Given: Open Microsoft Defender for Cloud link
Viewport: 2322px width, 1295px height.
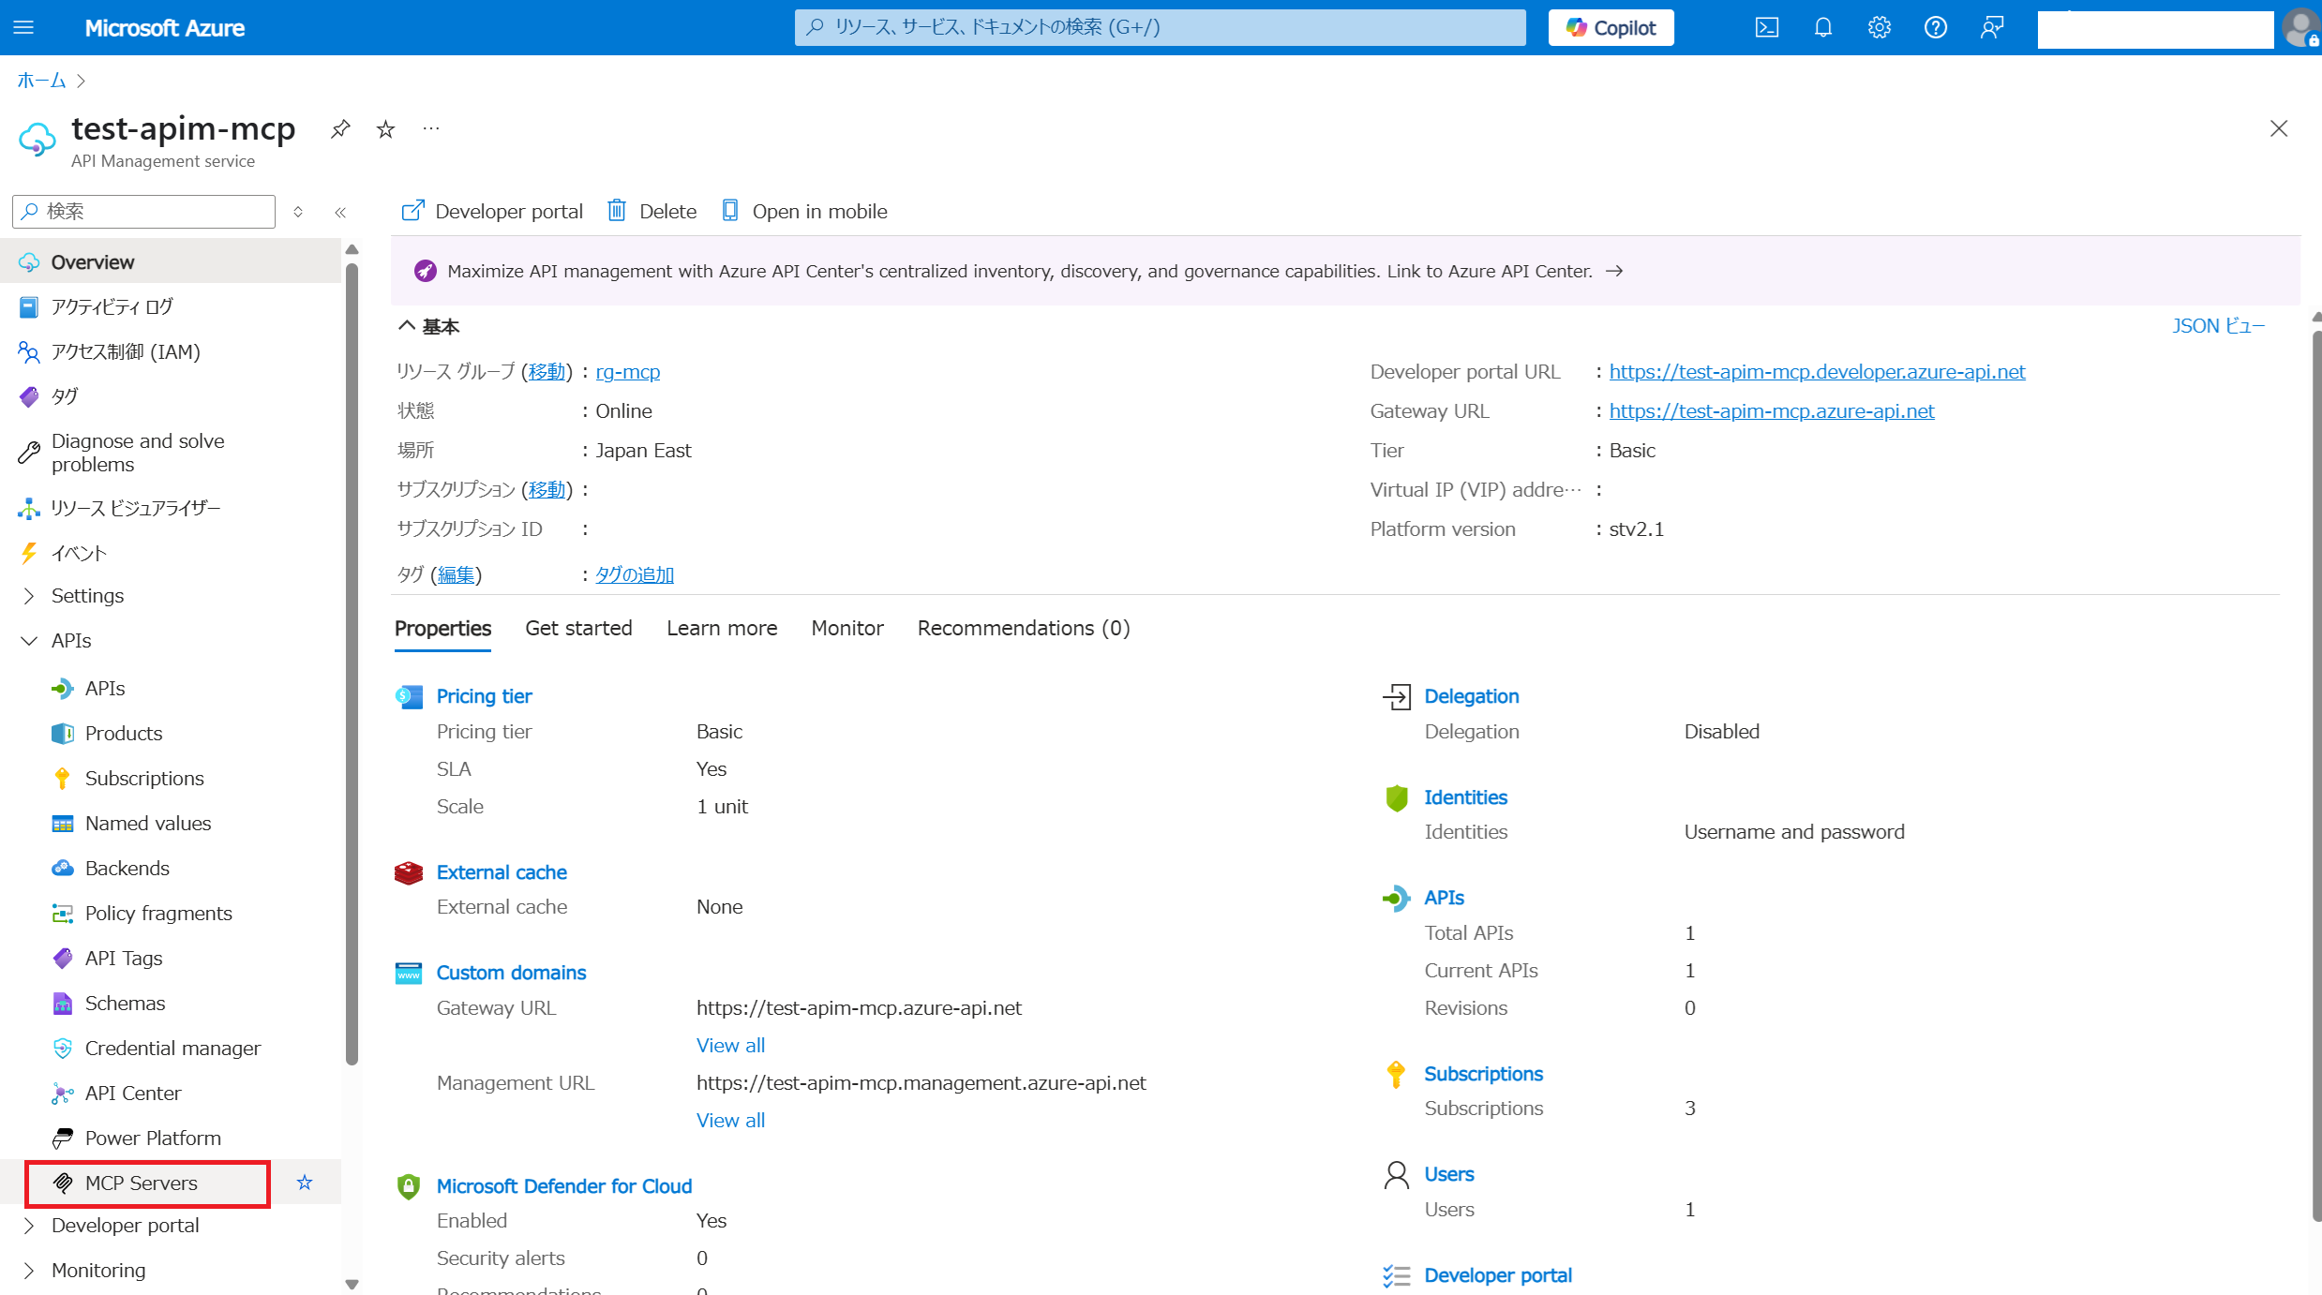Looking at the screenshot, I should click(x=564, y=1186).
